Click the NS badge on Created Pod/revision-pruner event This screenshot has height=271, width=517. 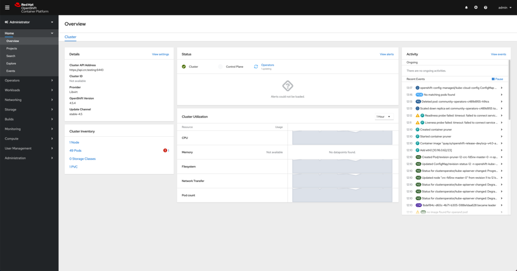coord(418,157)
